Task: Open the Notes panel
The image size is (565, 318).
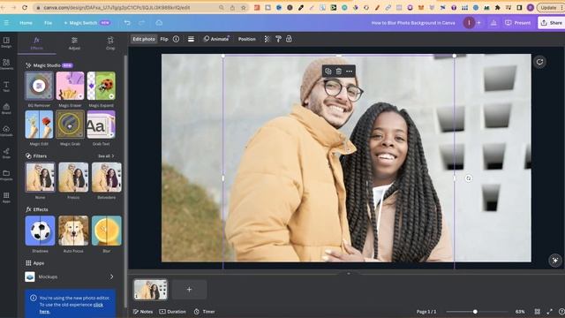Action: click(x=143, y=312)
